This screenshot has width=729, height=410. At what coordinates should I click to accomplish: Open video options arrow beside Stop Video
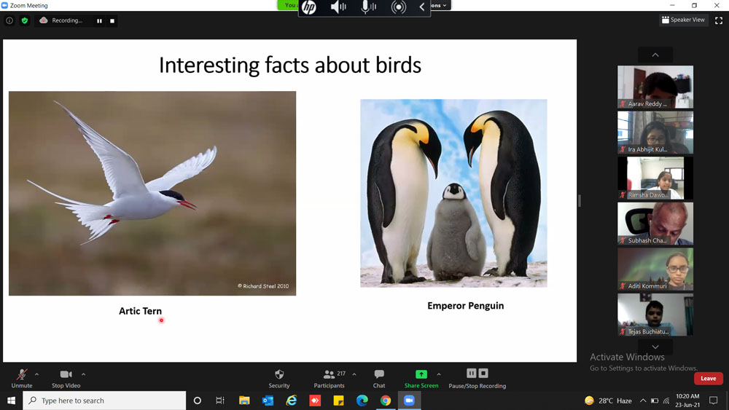pyautogui.click(x=83, y=374)
